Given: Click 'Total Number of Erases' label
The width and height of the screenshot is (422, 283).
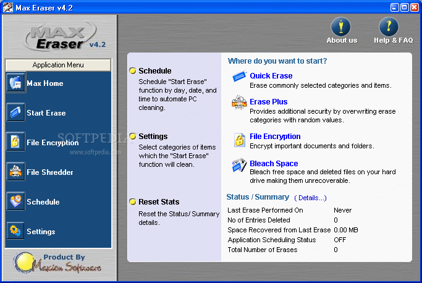Looking at the screenshot, I should pyautogui.click(x=263, y=250).
